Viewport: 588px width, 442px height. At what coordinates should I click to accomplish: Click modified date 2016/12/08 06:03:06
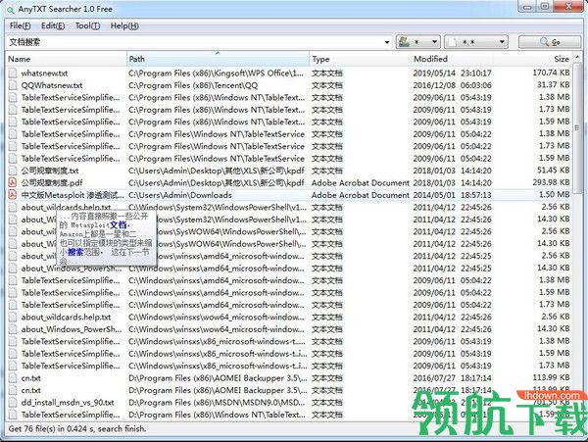click(x=452, y=85)
